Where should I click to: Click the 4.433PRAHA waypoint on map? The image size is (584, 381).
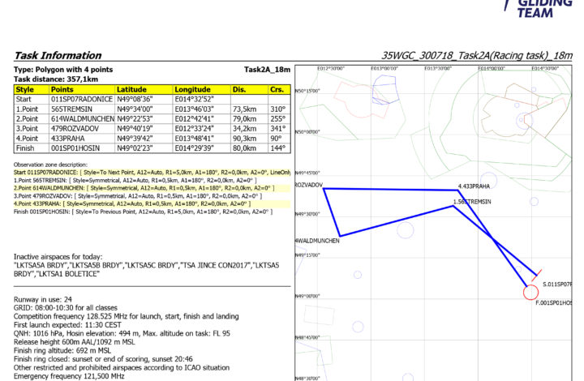coord(475,186)
